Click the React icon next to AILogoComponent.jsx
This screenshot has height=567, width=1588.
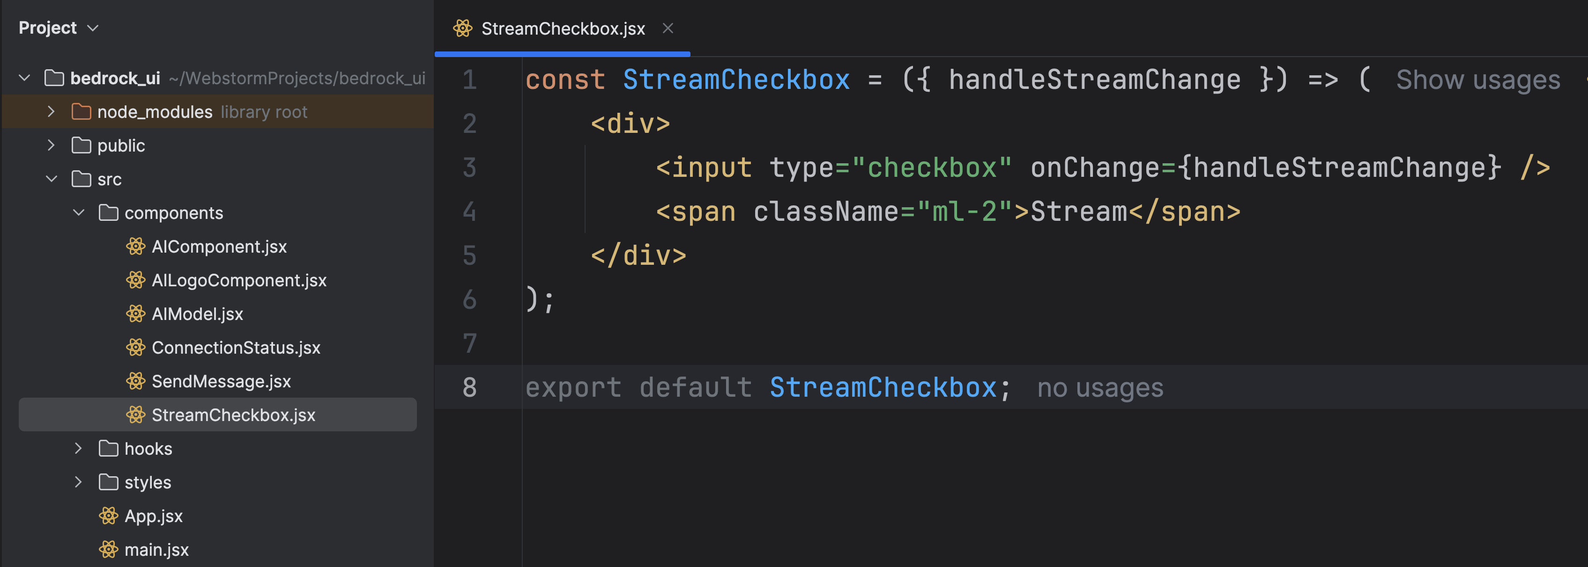pyautogui.click(x=136, y=280)
